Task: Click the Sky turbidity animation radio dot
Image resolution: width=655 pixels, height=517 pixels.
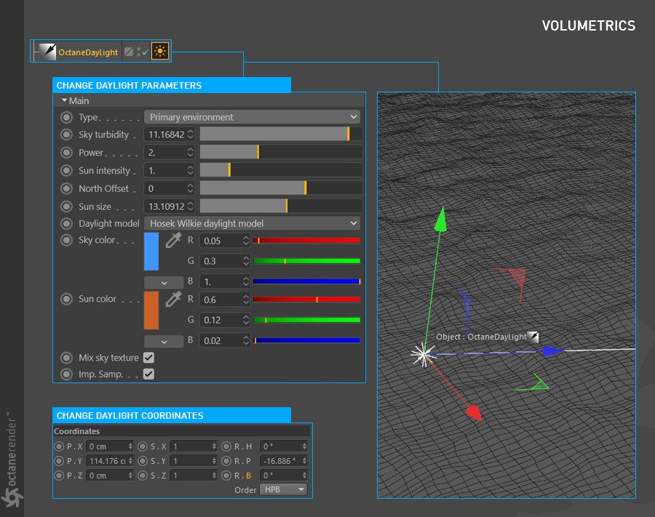Action: tap(67, 135)
